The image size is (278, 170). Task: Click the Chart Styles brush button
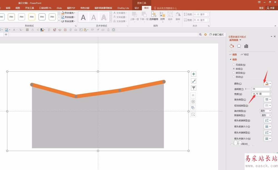(x=193, y=81)
